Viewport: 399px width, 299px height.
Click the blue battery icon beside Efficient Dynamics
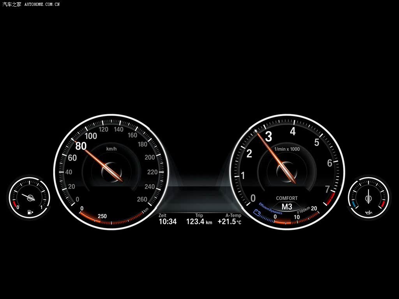(257, 213)
